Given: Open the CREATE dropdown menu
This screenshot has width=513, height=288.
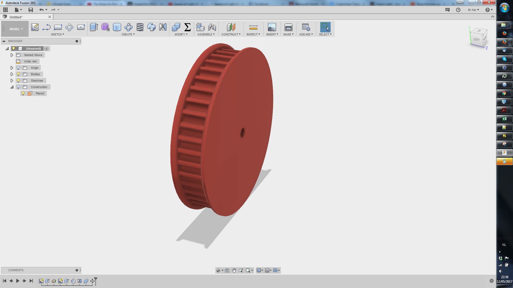Looking at the screenshot, I should 128,34.
